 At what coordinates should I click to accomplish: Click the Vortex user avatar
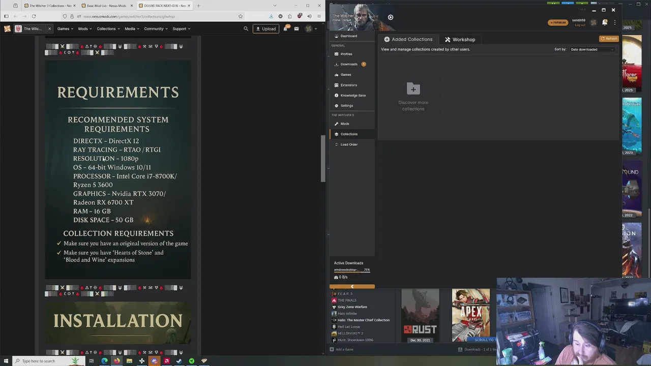593,22
